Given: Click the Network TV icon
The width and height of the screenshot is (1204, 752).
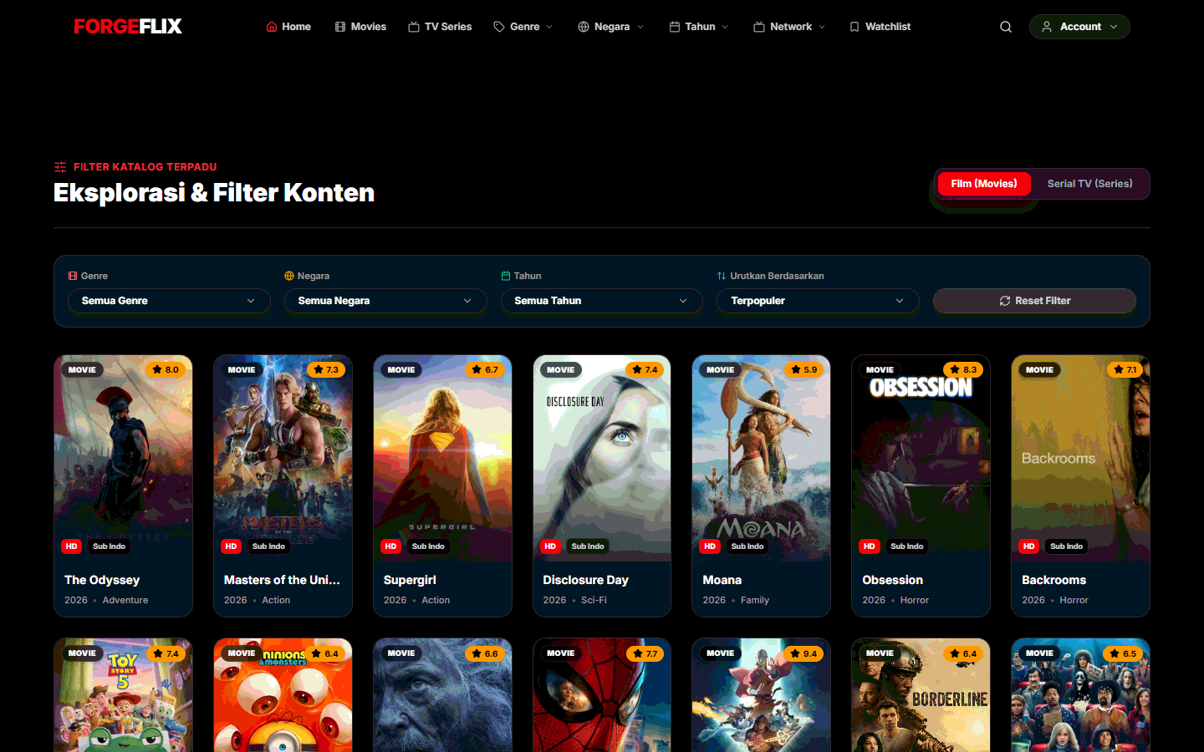Looking at the screenshot, I should pos(759,27).
